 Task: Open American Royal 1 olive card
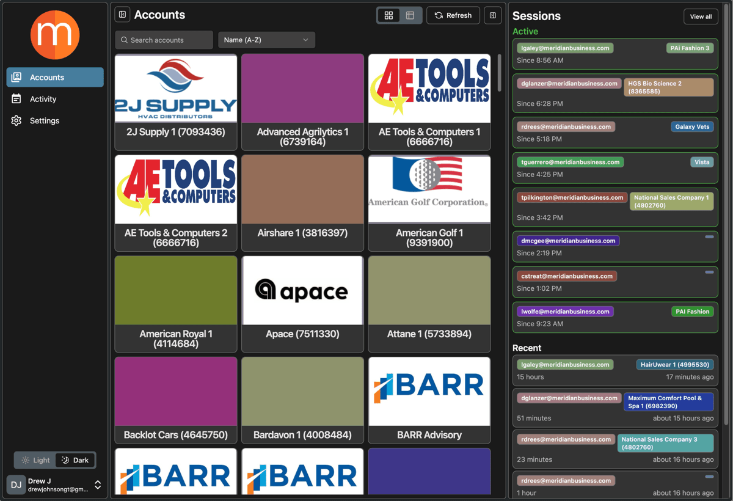tap(176, 304)
